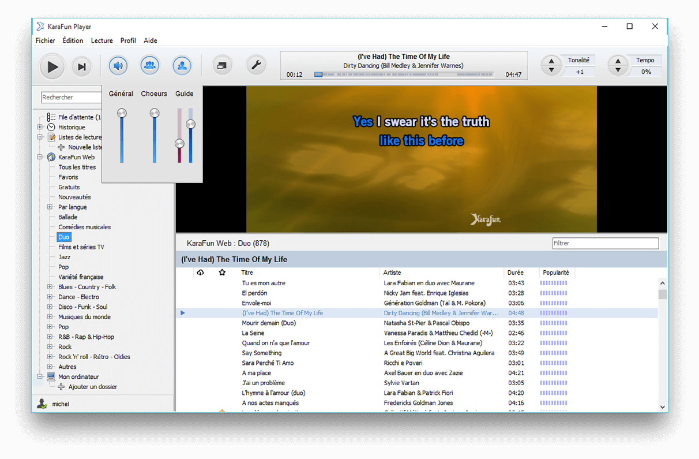
Task: Click the Général volume slider handle
Action: (x=122, y=113)
